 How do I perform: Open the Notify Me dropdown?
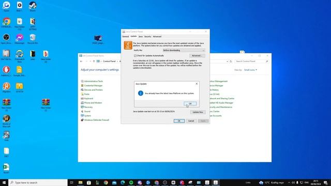pos(184,51)
